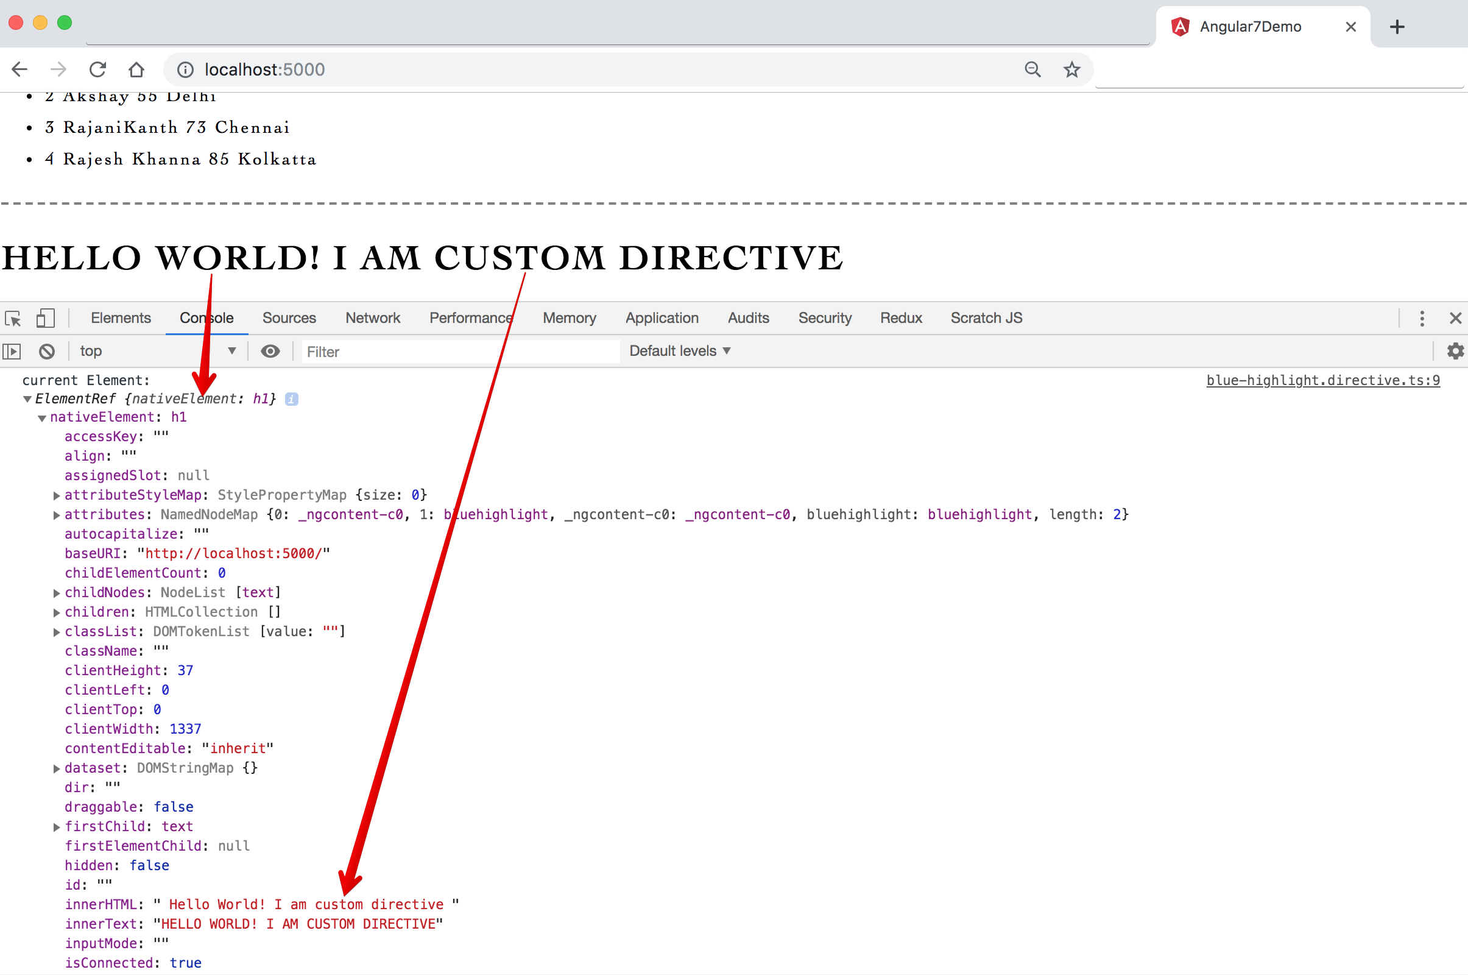Toggle live expression eye icon
Viewport: 1468px width, 975px height.
(270, 352)
